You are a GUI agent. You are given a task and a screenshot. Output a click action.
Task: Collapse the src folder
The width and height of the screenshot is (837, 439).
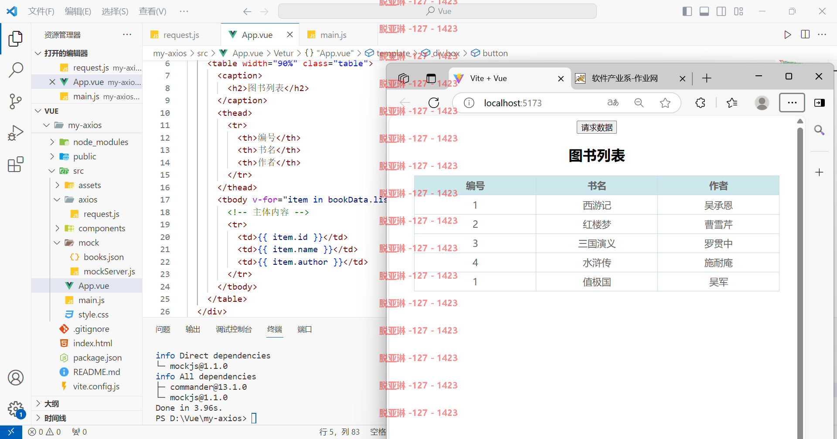tap(52, 171)
